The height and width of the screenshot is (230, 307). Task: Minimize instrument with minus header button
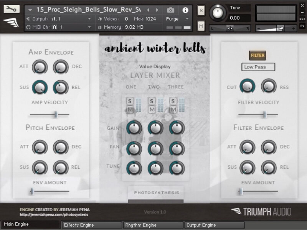tap(302, 12)
